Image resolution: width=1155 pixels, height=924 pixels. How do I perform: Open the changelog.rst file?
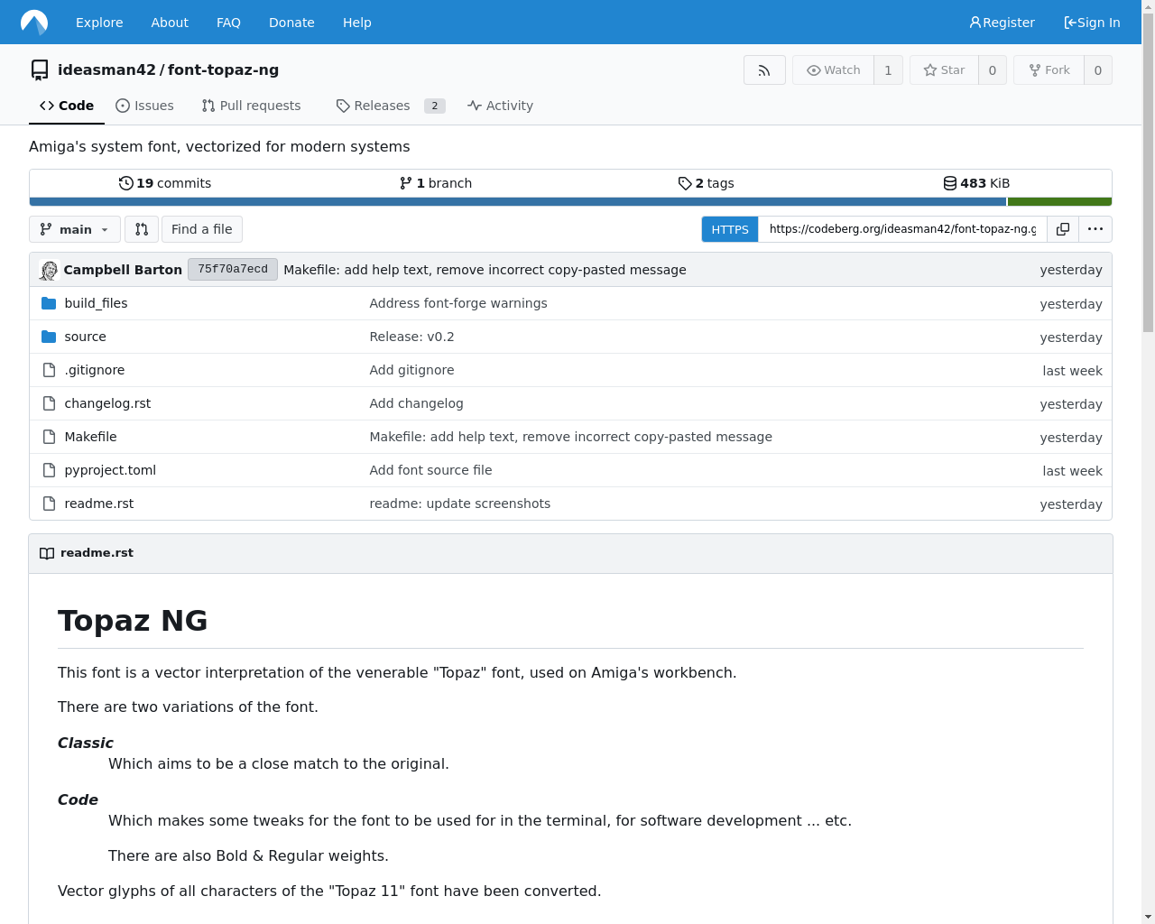107,403
